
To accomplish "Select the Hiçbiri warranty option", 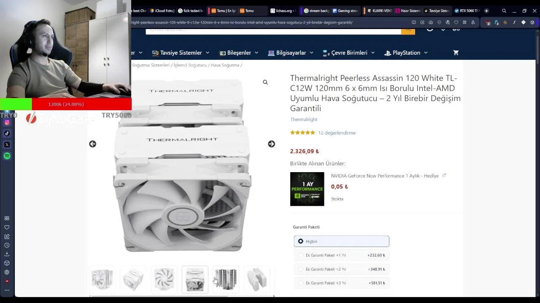I will click(x=341, y=241).
